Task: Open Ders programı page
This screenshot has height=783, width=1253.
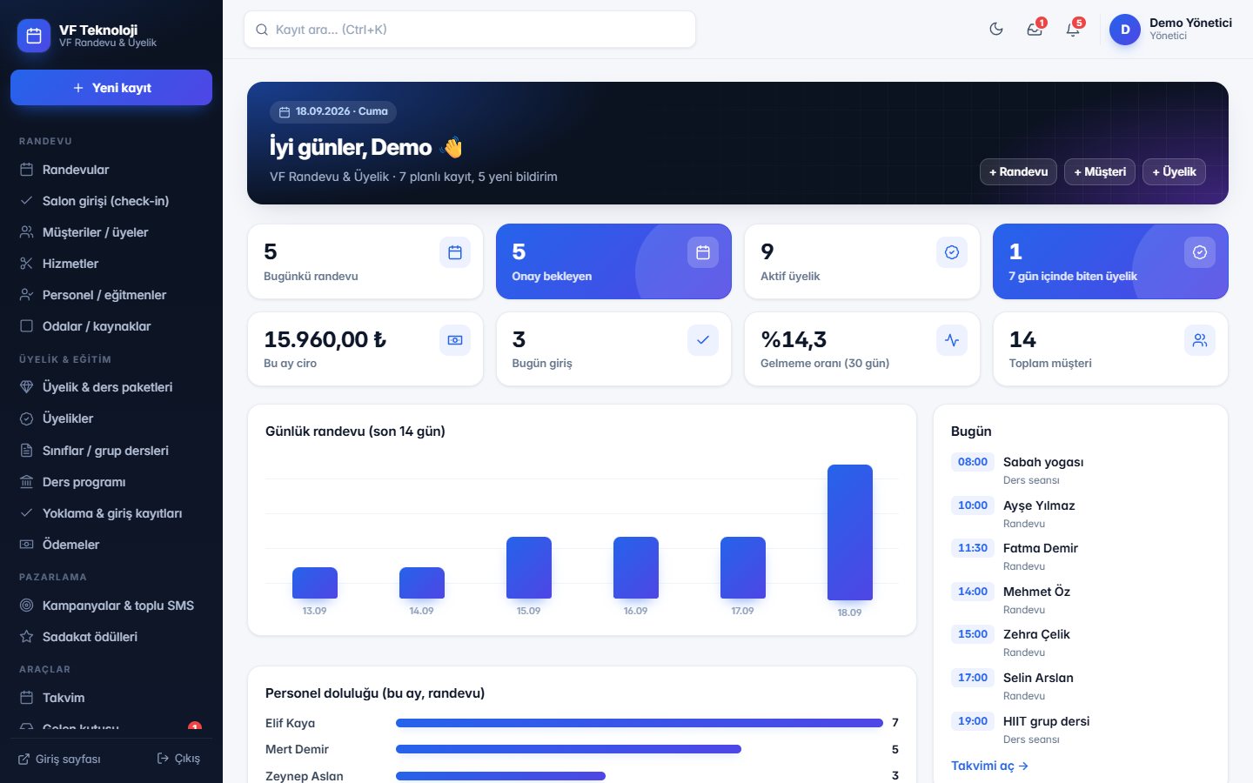Action: [x=111, y=482]
